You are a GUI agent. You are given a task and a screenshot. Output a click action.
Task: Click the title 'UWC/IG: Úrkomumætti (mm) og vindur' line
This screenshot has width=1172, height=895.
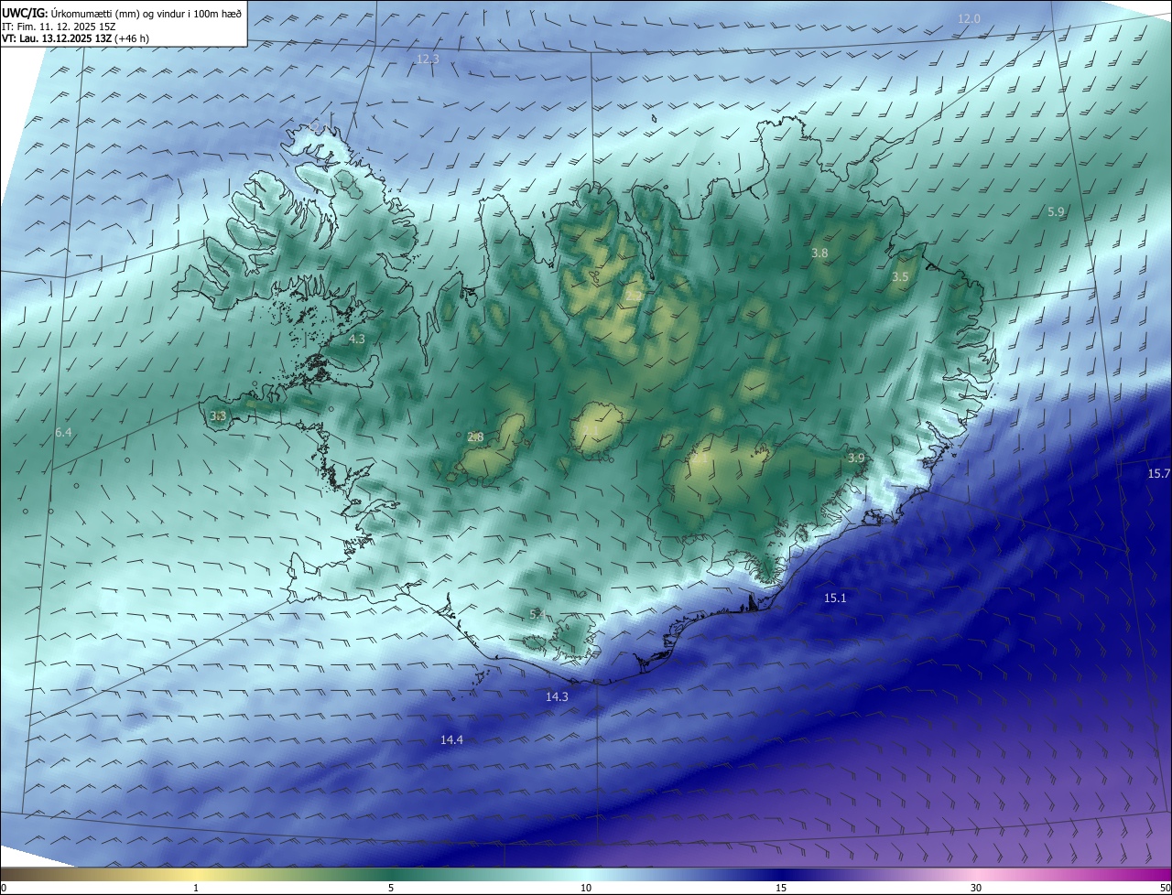pos(122,14)
